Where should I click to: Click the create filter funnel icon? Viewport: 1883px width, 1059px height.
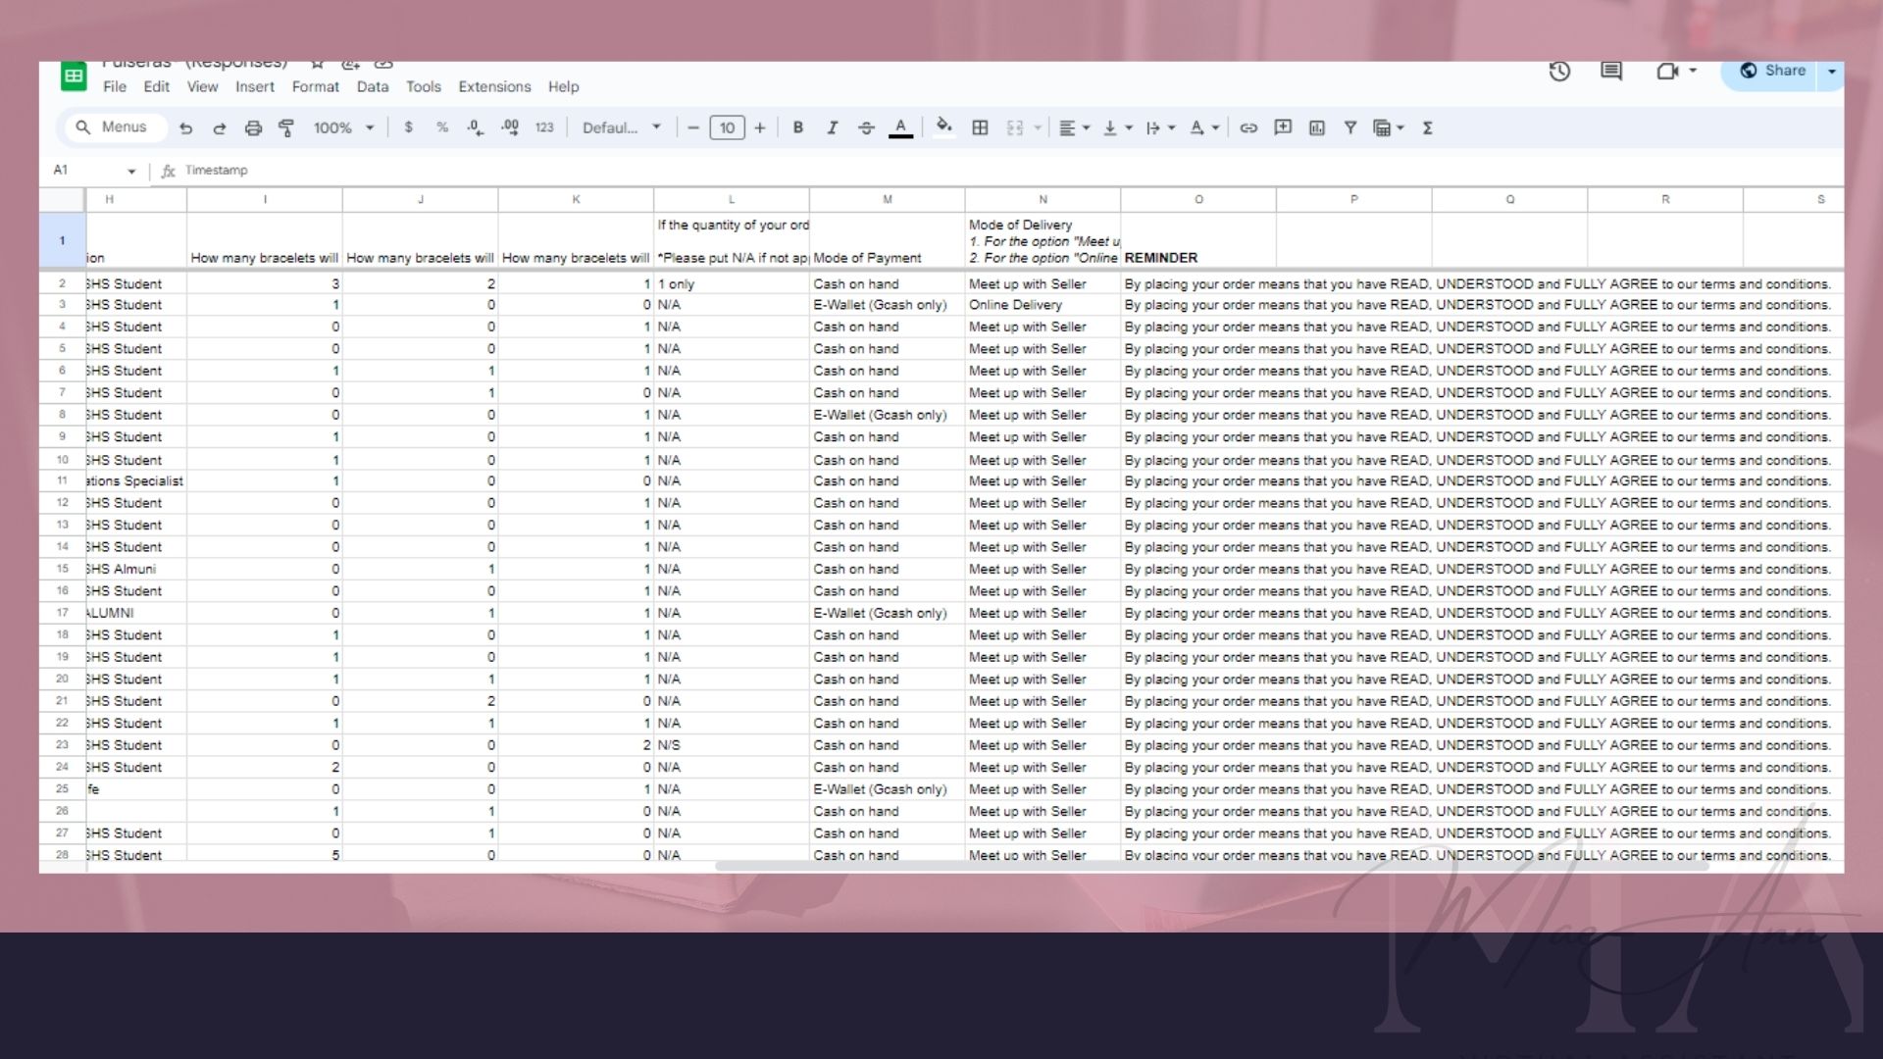(x=1350, y=127)
